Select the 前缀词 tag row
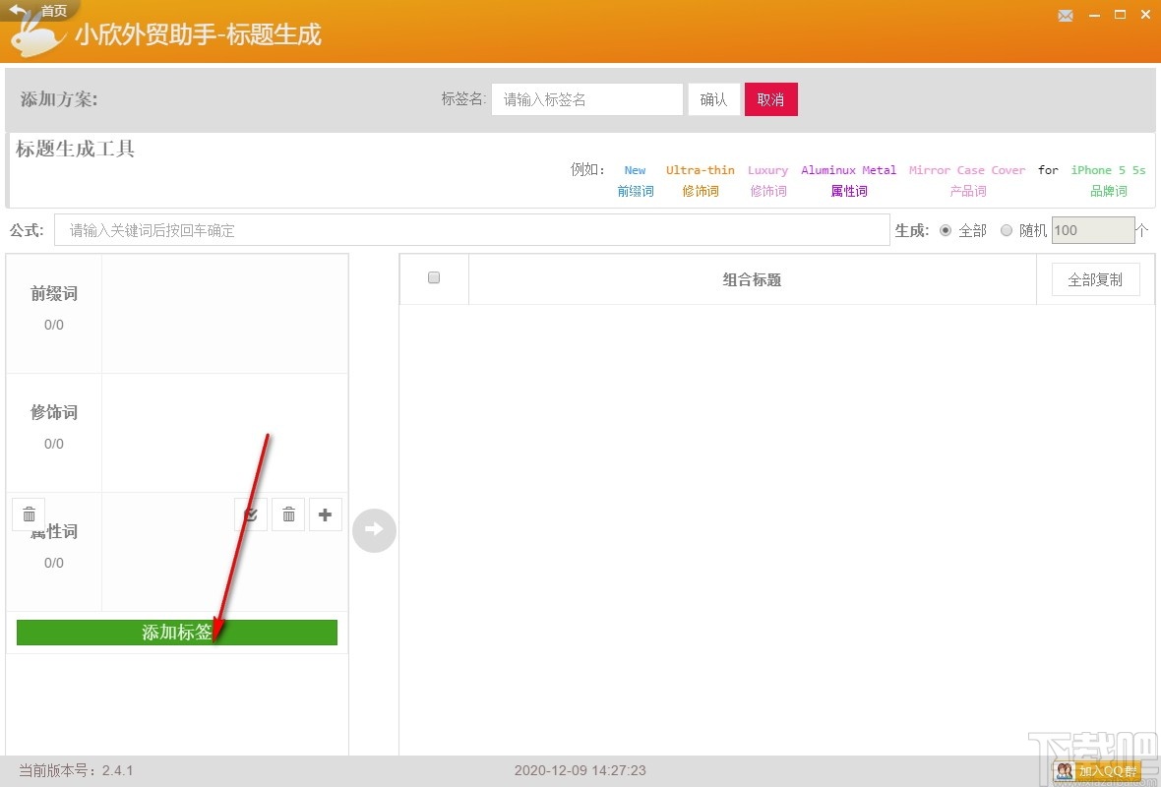The height and width of the screenshot is (787, 1161). [177, 314]
